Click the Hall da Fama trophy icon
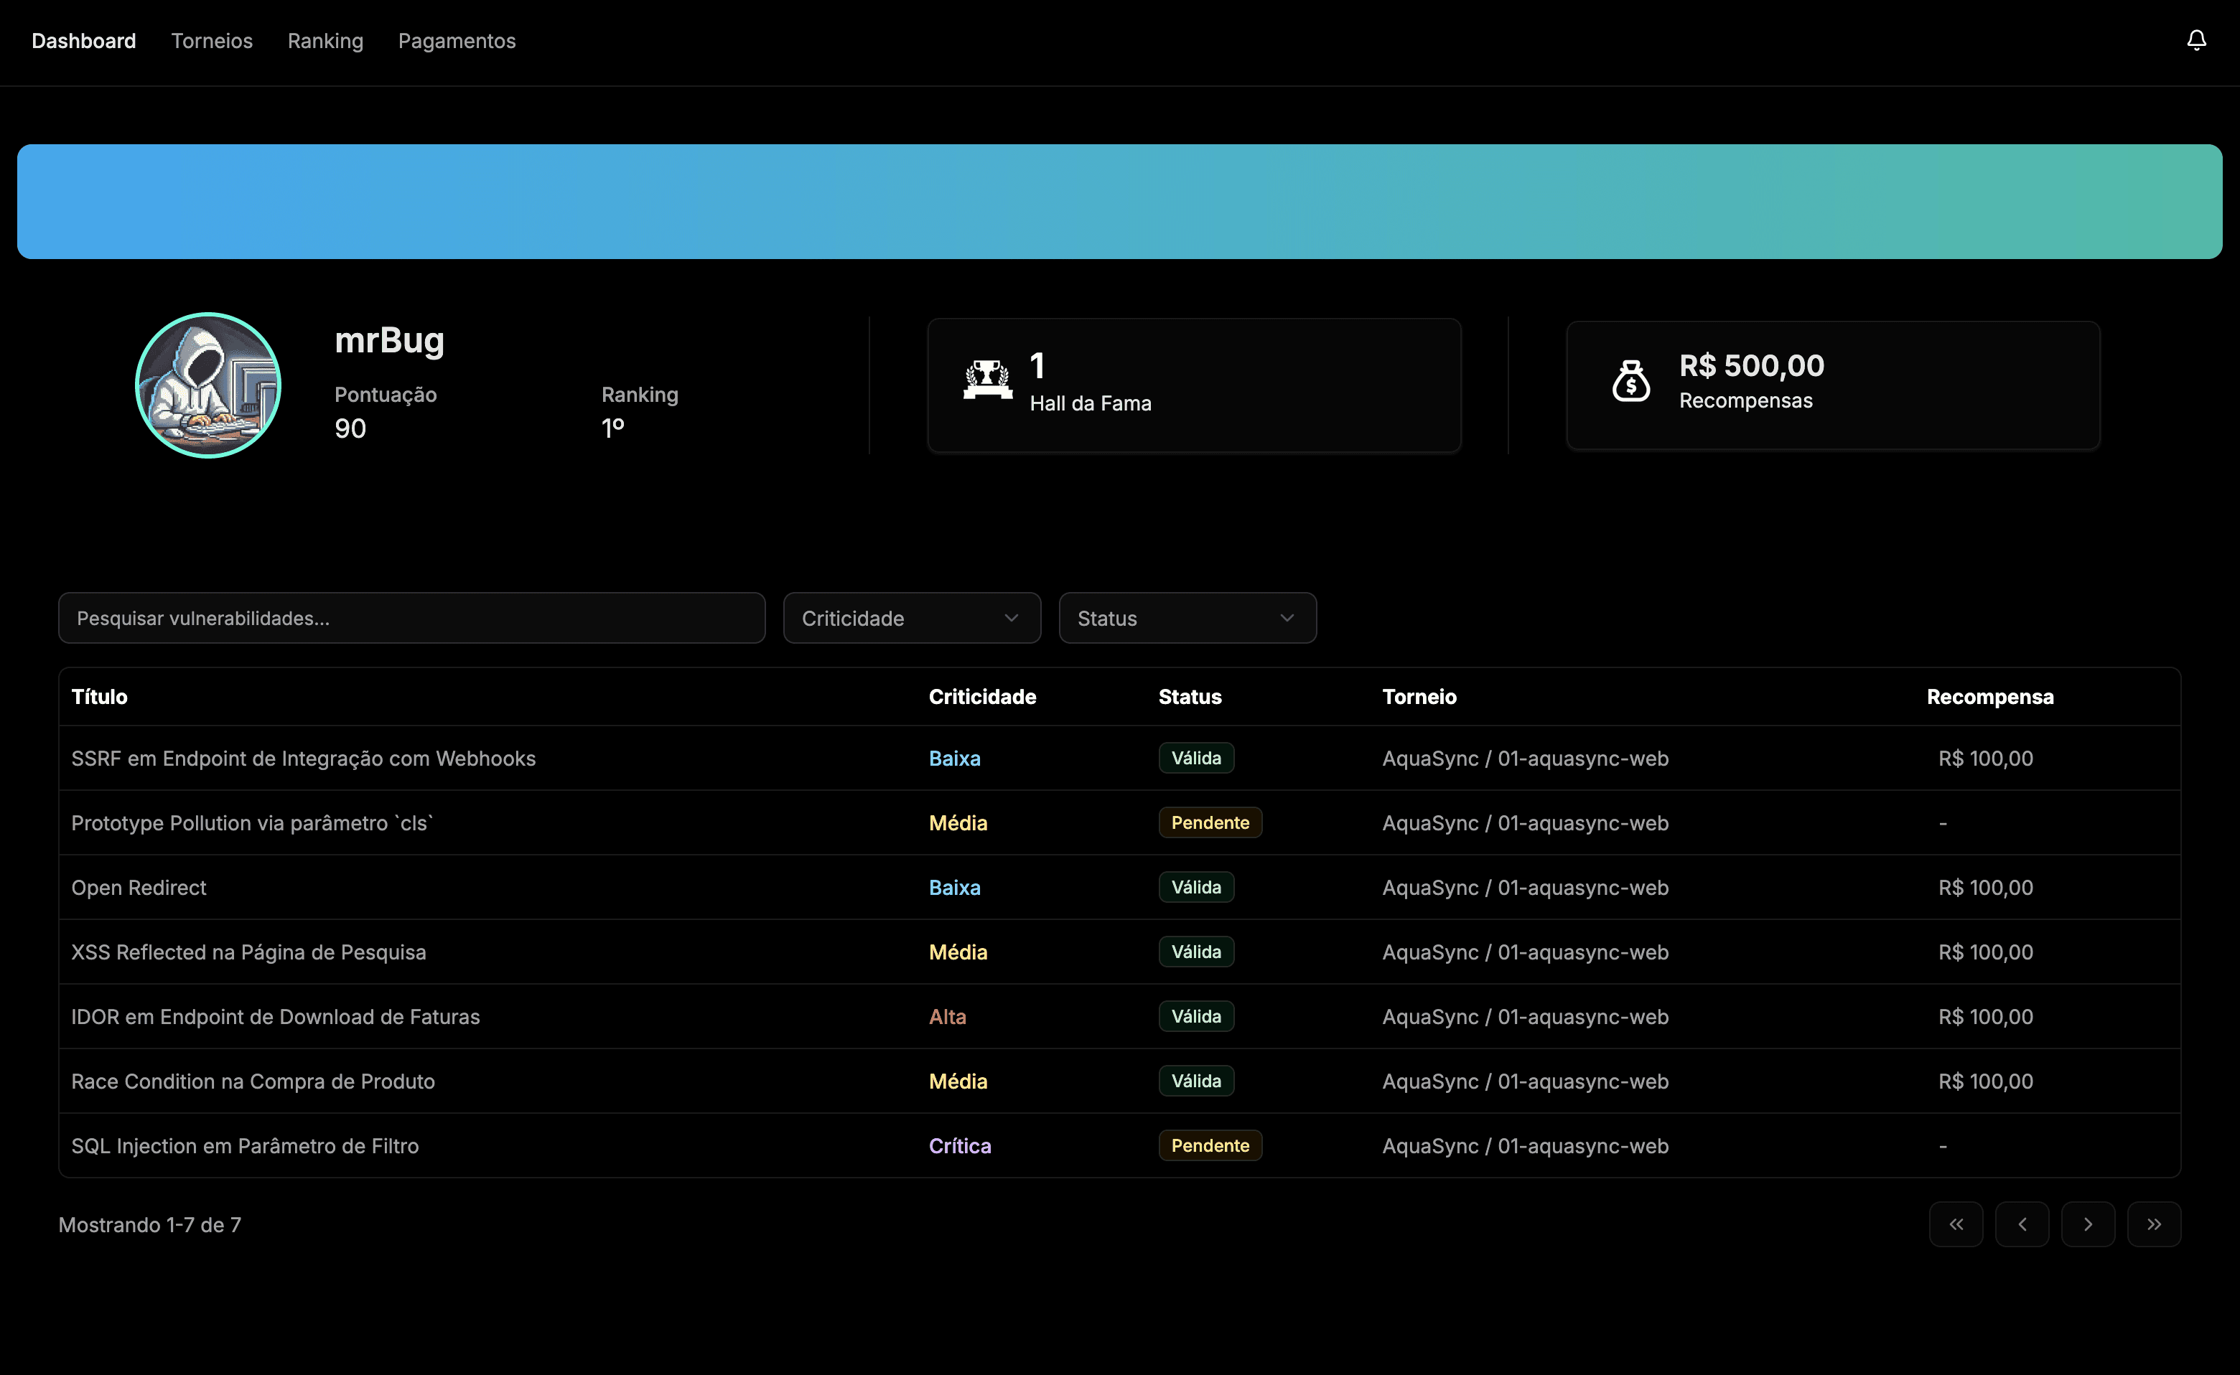Screen dimensions: 2240x1375 click(x=987, y=379)
